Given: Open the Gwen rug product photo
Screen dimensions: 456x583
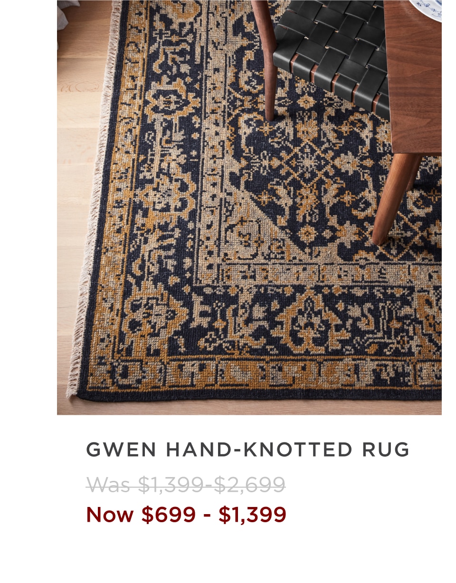Looking at the screenshot, I should point(249,207).
